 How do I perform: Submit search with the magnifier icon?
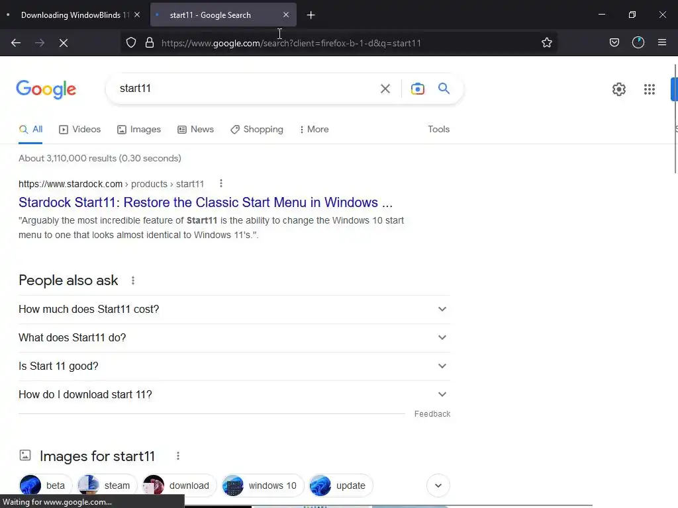coord(444,89)
